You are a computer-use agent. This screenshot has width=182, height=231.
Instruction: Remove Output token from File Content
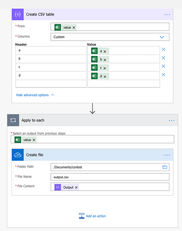tap(76, 188)
